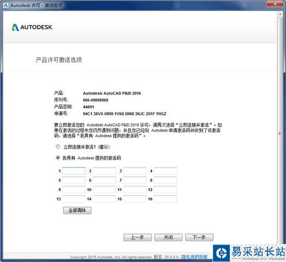The image size is (286, 262).
Task: Click activation code field 9
Action: coord(74,189)
